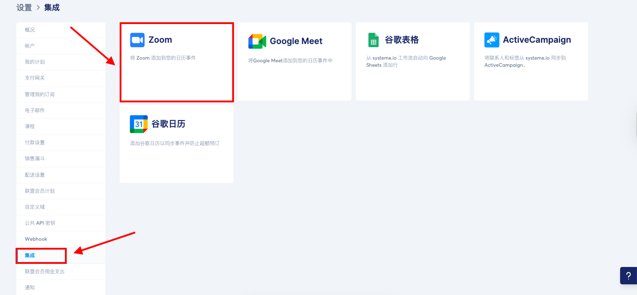
Task: Click the ActiveCampaign megaphone icon
Action: coord(492,40)
